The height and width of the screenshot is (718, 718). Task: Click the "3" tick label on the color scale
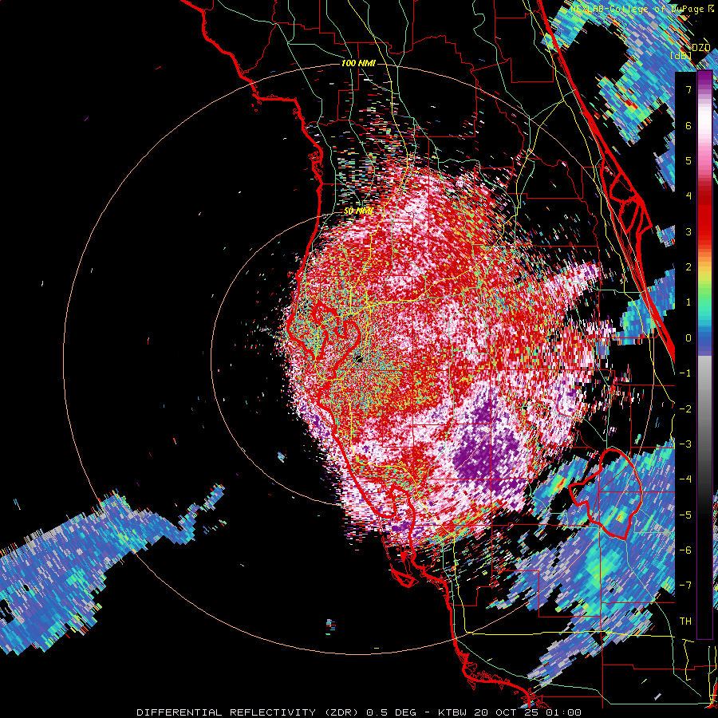pyautogui.click(x=688, y=231)
